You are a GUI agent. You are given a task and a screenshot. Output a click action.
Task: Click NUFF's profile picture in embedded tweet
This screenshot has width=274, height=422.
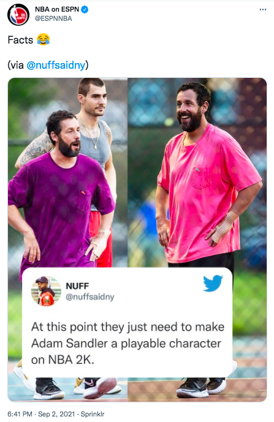click(46, 291)
